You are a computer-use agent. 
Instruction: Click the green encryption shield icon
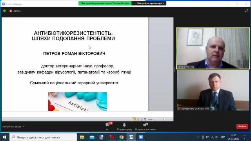(x=4, y=11)
